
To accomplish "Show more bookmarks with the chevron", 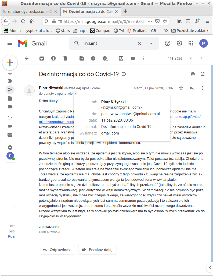I will (166, 31).
